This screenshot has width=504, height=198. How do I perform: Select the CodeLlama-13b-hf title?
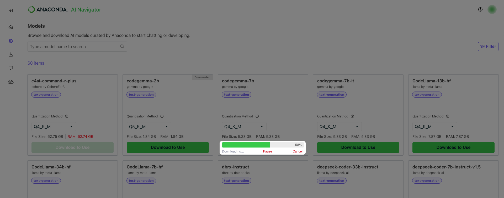(432, 81)
